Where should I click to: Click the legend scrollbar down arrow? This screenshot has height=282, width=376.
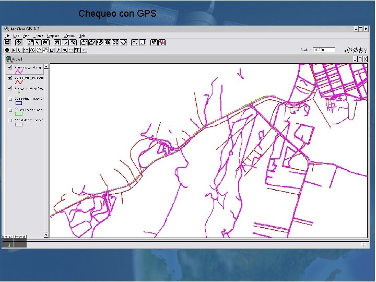tap(46, 235)
